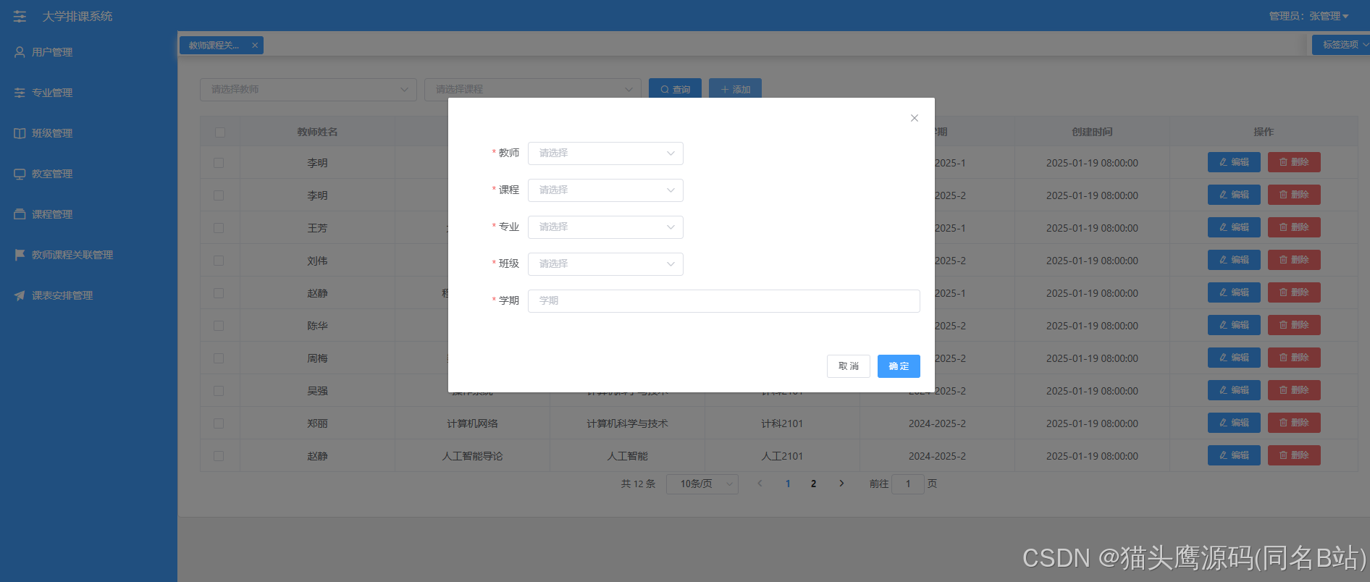Edit the 刘伟 row
The image size is (1370, 582).
[x=1234, y=260]
